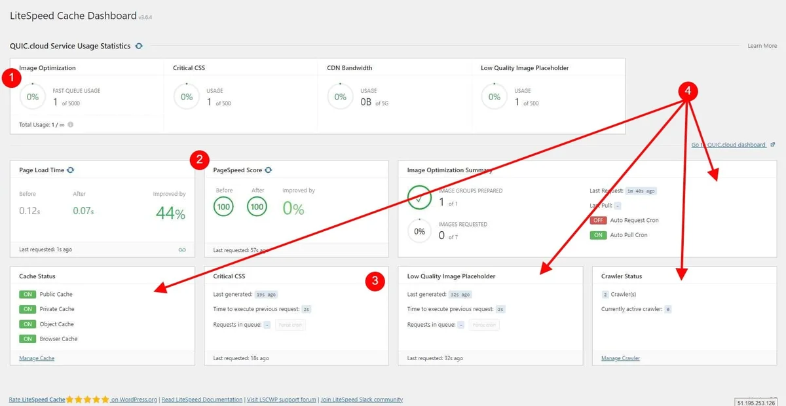Open the Manage Cache link
The width and height of the screenshot is (786, 406).
(x=37, y=358)
